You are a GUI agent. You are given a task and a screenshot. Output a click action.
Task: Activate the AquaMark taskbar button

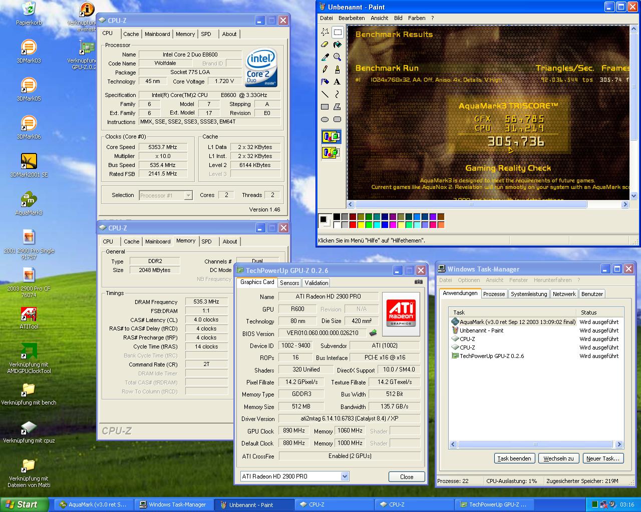[94, 504]
